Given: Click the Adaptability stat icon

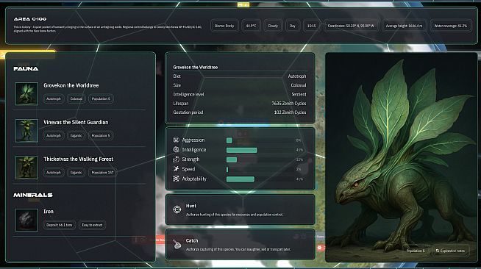Looking at the screenshot, I should 176,179.
